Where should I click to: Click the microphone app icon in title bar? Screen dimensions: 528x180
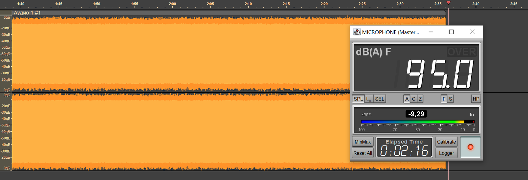click(x=357, y=32)
